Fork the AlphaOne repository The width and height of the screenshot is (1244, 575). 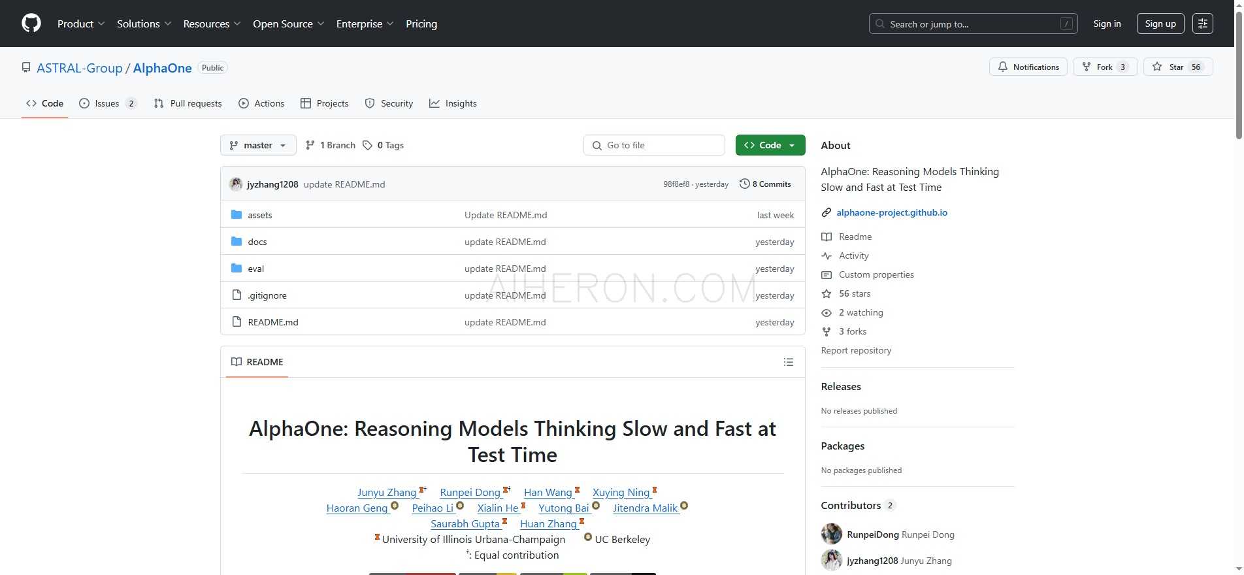(1105, 67)
